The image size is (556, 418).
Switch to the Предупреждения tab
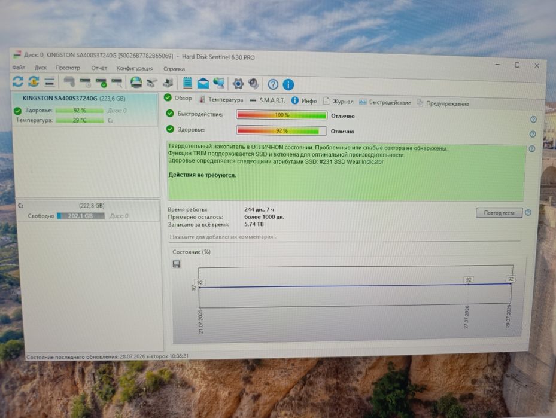pos(443,104)
